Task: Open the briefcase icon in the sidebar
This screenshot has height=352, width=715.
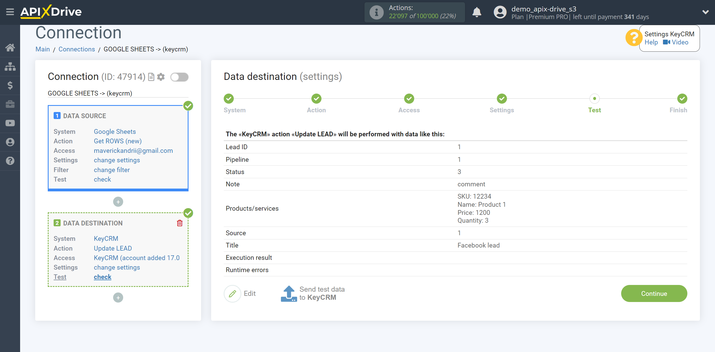Action: pos(10,104)
